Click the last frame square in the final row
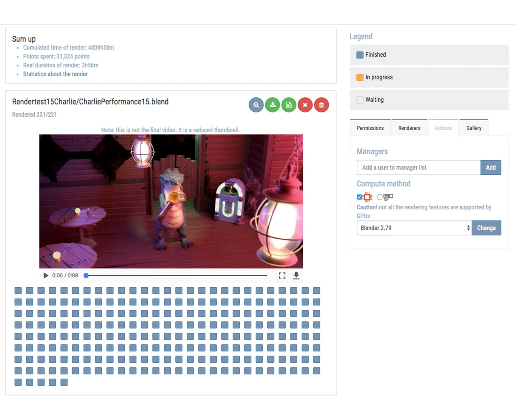 64,382
